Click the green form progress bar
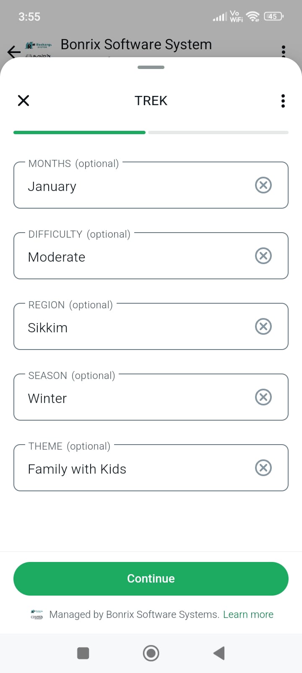Screen dimensions: 302x673 [80, 132]
